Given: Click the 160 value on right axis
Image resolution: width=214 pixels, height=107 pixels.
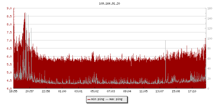Looking at the screenshot, I should (209, 8).
